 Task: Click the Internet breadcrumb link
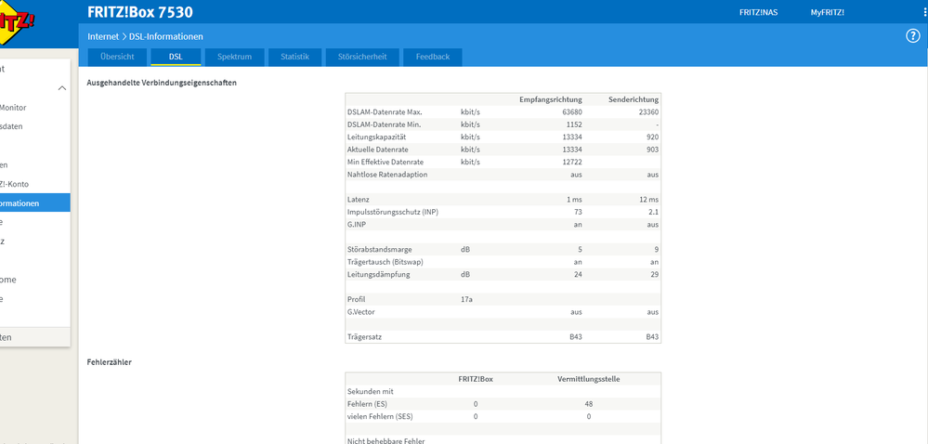pyautogui.click(x=103, y=37)
